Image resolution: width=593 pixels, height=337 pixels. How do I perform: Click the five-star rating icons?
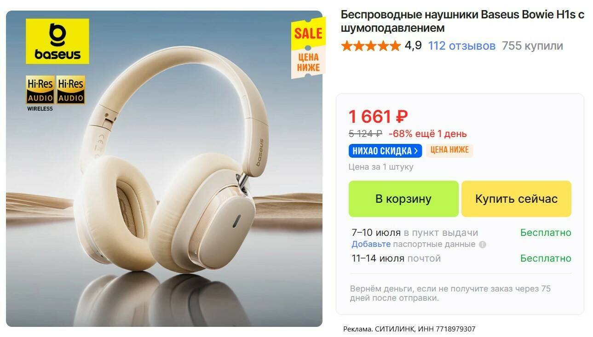pos(371,46)
